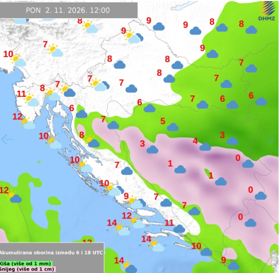Open the DHMZ logo

coord(266,11)
